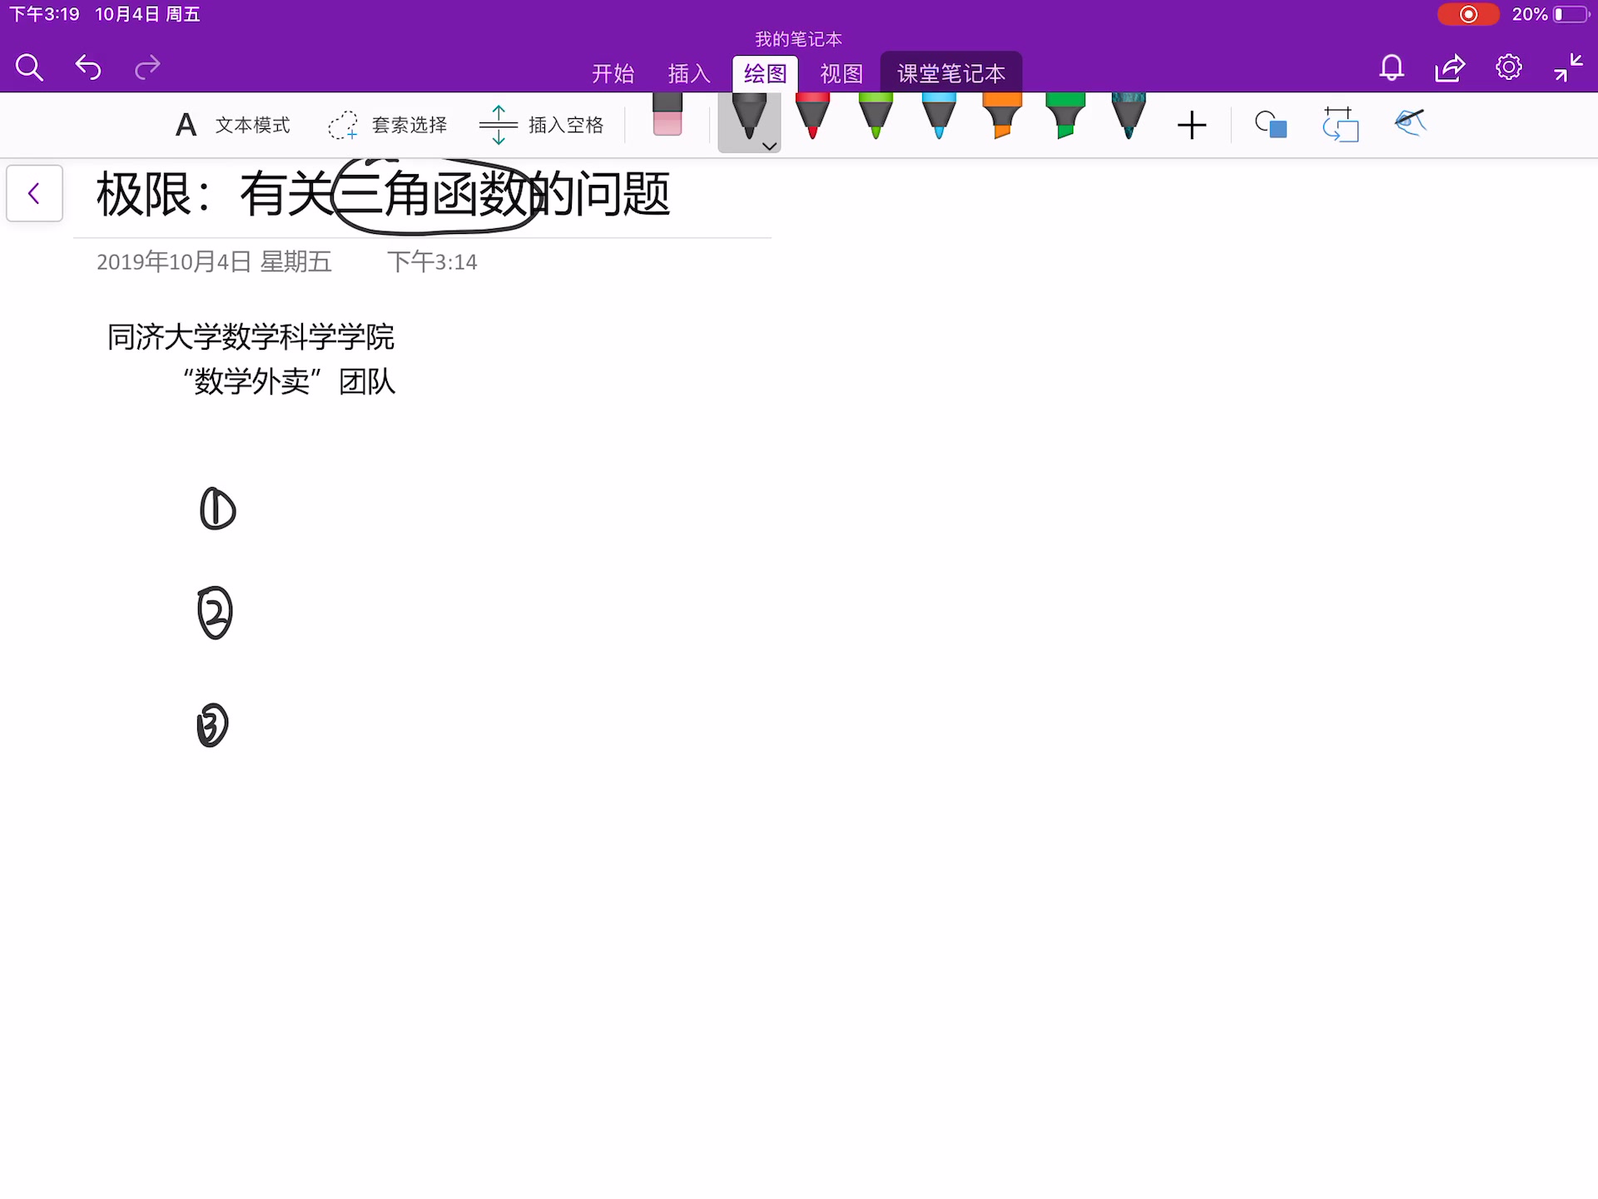Open the 开始 tab
The height and width of the screenshot is (1199, 1598).
coord(613,74)
